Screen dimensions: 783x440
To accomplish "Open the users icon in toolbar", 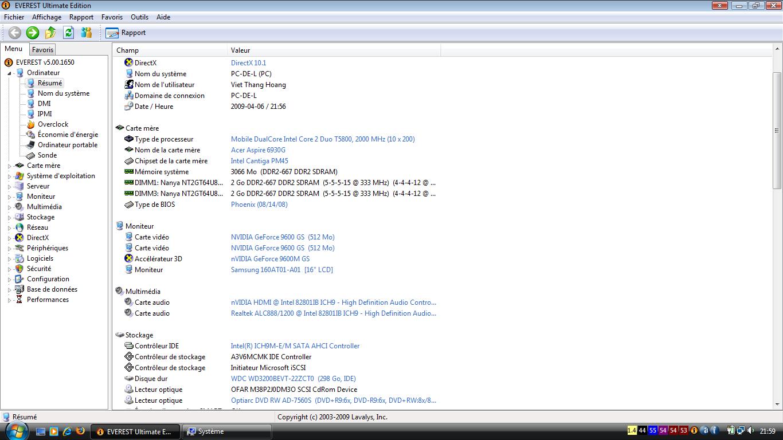I will [x=87, y=33].
